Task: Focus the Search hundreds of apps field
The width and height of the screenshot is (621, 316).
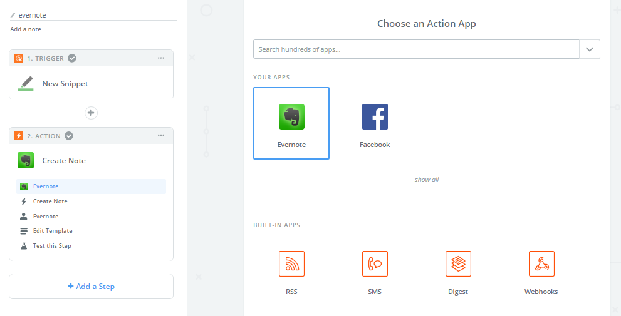Action: pos(416,49)
